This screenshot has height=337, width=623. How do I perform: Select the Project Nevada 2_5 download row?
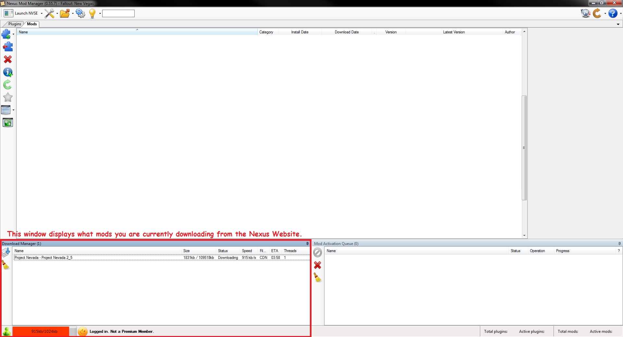161,258
